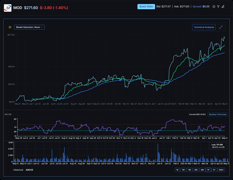Select the 1D timeframe
Screen dimensions: 233x180
pos(177,170)
